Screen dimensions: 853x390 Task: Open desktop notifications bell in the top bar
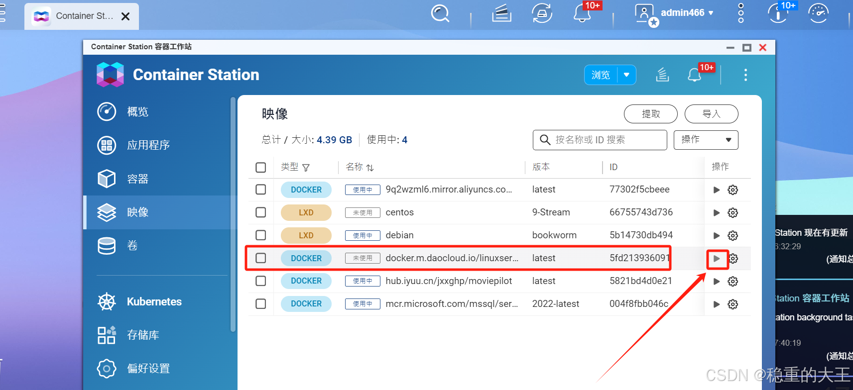[x=582, y=13]
